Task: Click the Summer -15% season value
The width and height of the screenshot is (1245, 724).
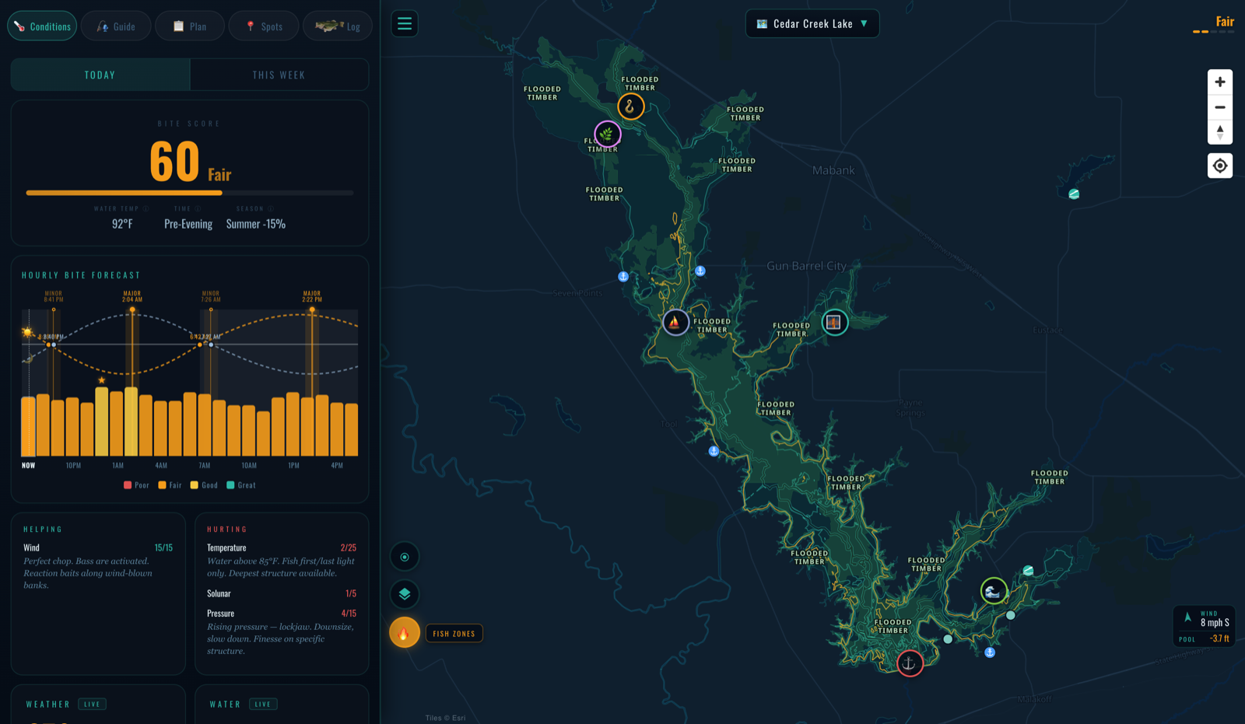Action: coord(256,224)
